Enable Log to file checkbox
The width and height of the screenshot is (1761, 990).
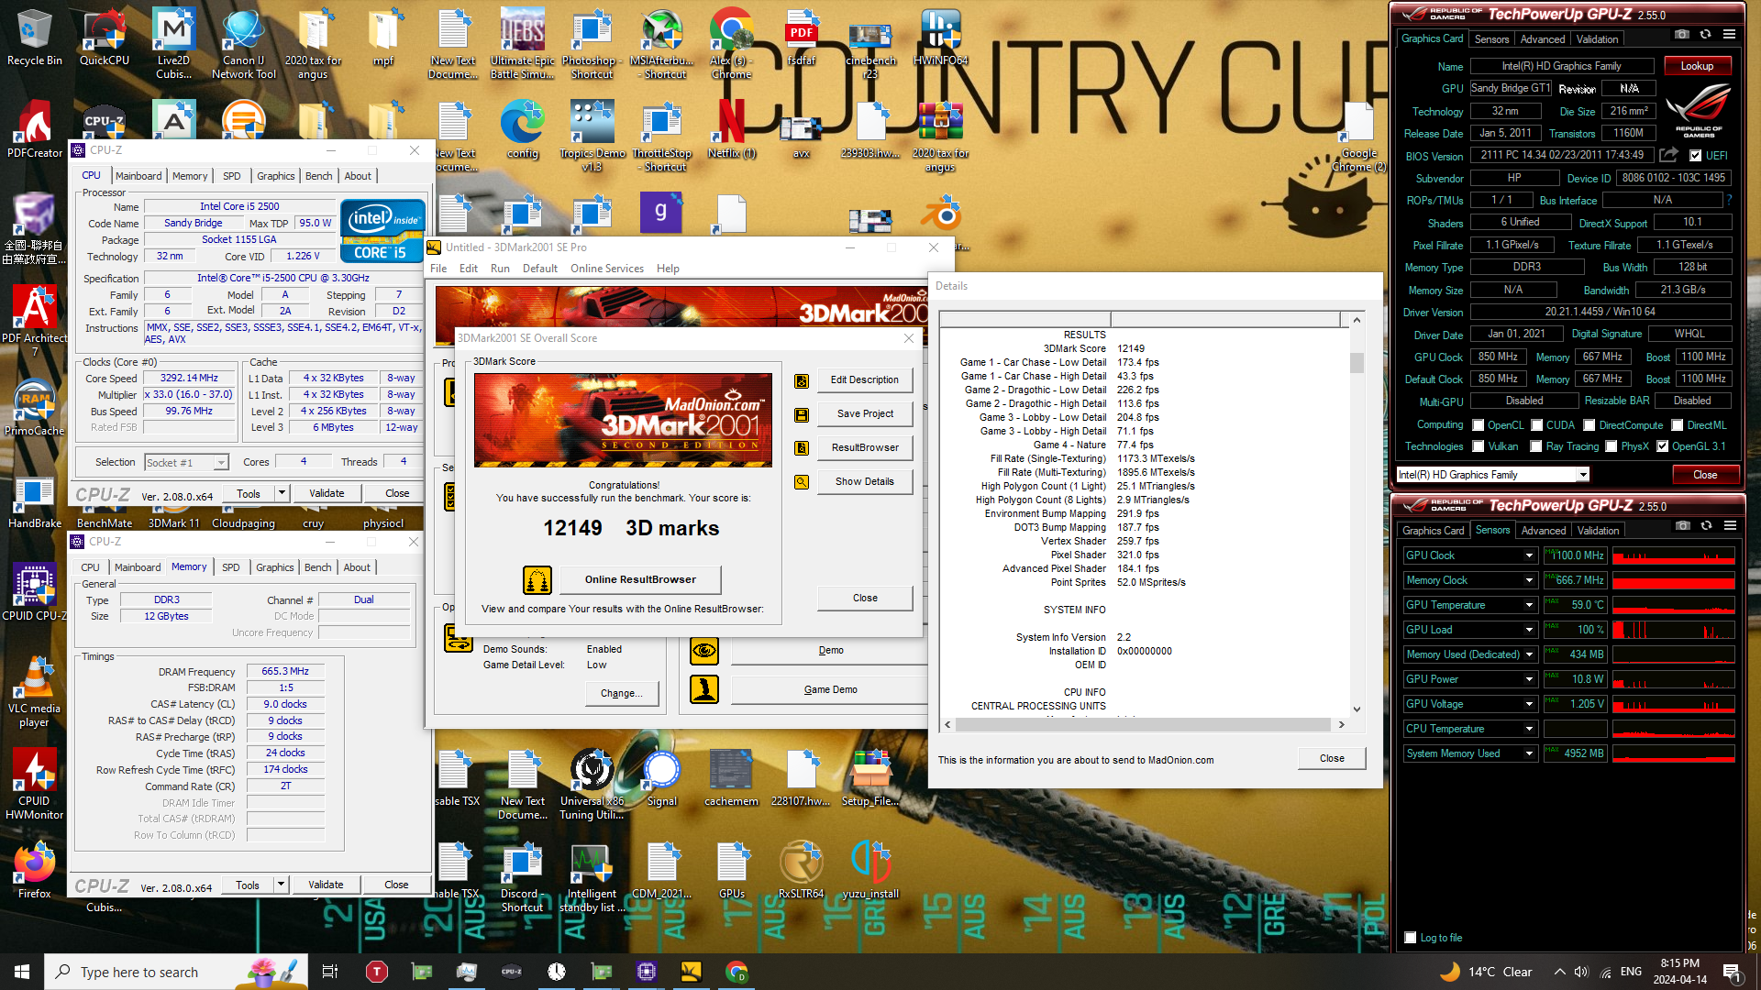click(x=1411, y=938)
